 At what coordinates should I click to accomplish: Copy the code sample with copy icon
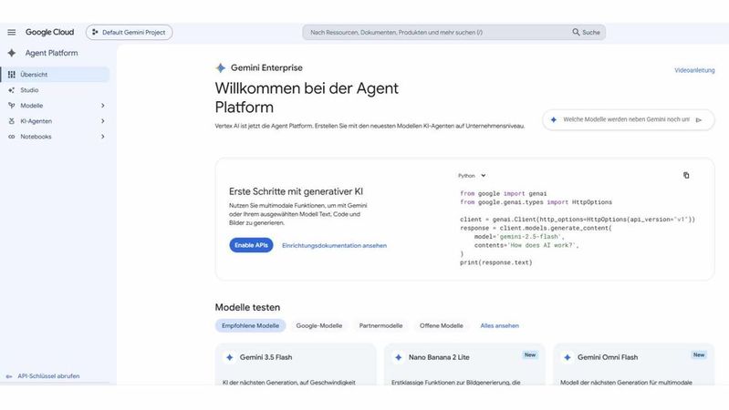click(686, 175)
